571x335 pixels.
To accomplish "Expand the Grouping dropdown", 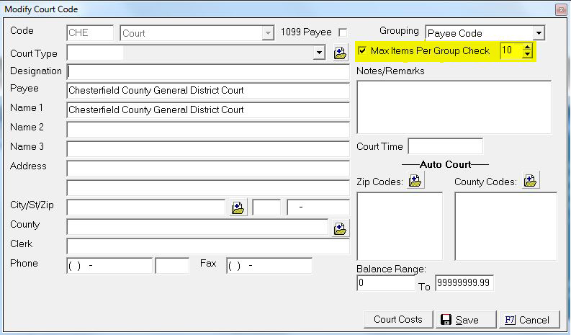I will click(539, 33).
